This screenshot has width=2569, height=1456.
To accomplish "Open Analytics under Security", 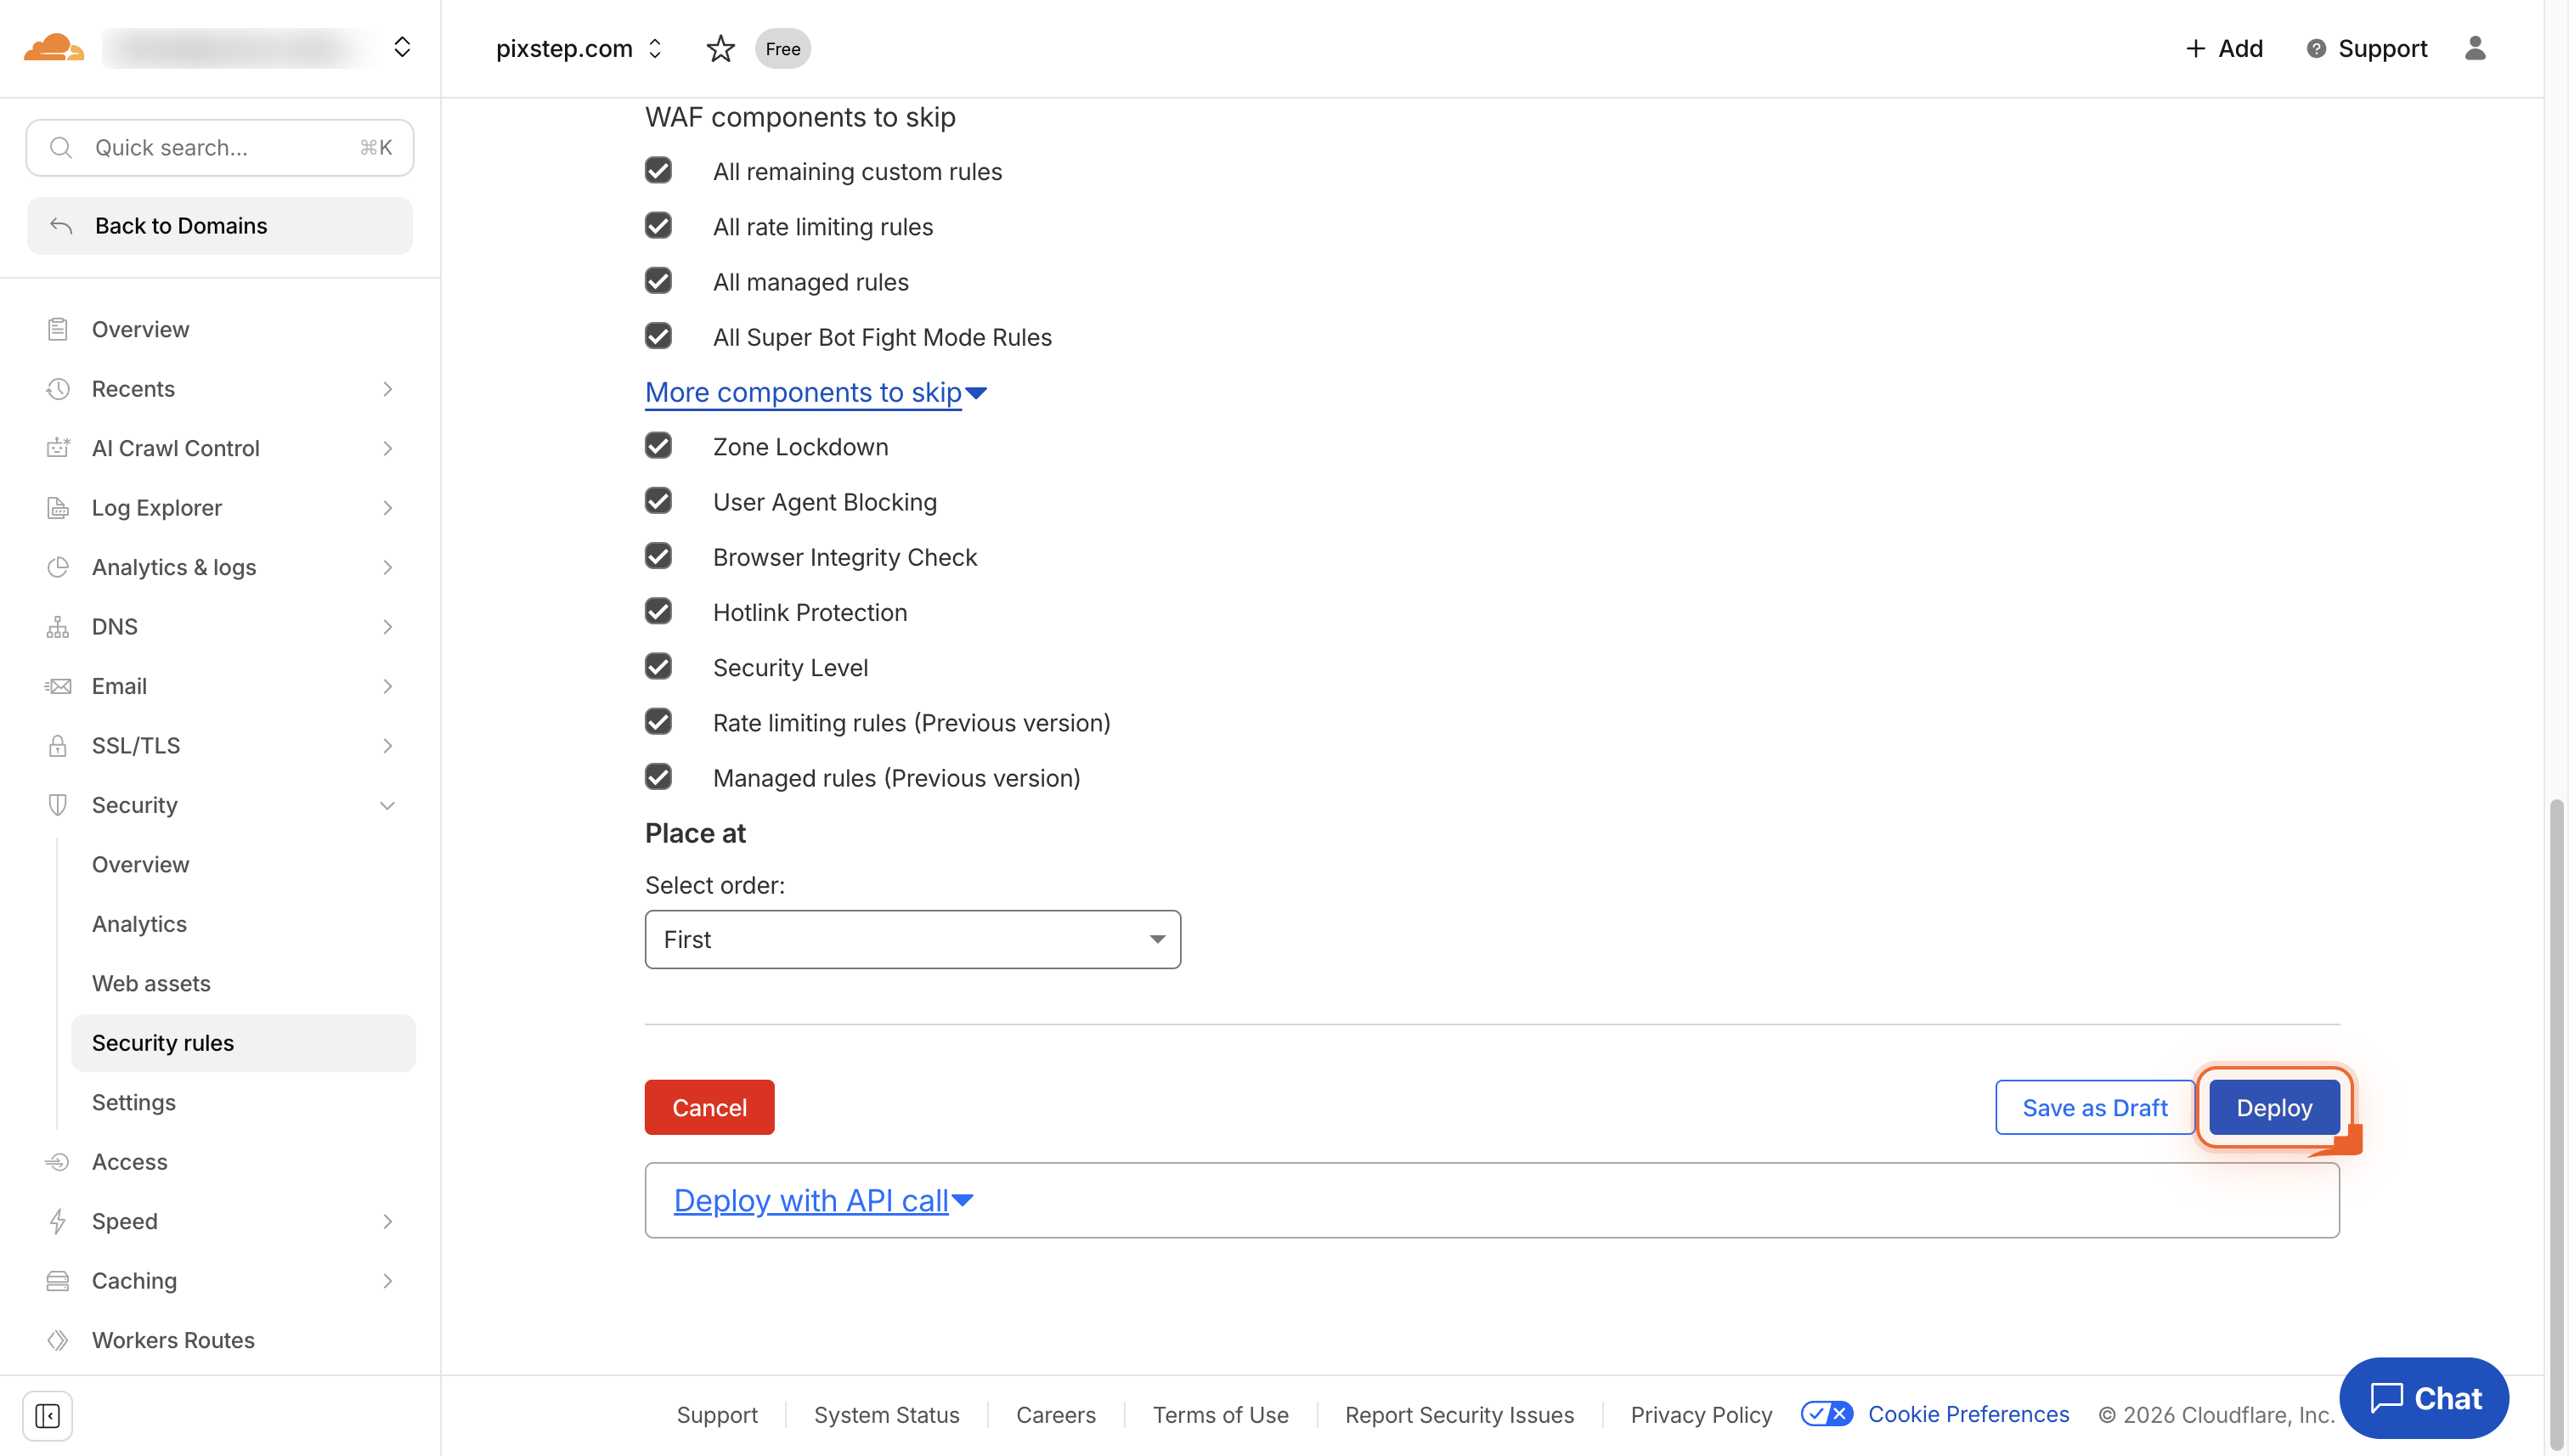I will [139, 923].
